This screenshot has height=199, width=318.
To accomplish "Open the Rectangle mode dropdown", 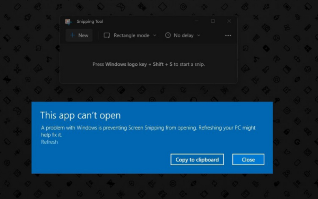I will (x=130, y=35).
